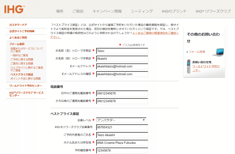Click the ホテル名または所在地 input field
The image size is (235, 154).
pos(122,143)
